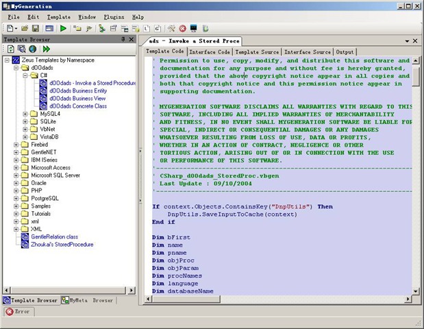Switch to the Interface Source tab
The height and width of the screenshot is (329, 424).
[308, 51]
